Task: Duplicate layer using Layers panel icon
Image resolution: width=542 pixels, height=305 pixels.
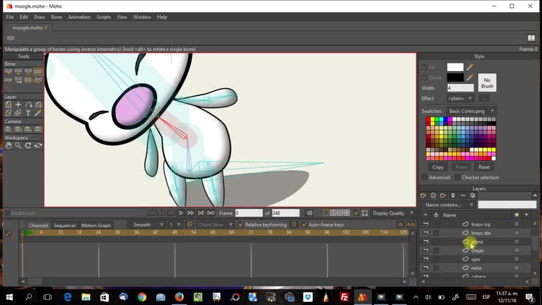Action: coord(433,196)
